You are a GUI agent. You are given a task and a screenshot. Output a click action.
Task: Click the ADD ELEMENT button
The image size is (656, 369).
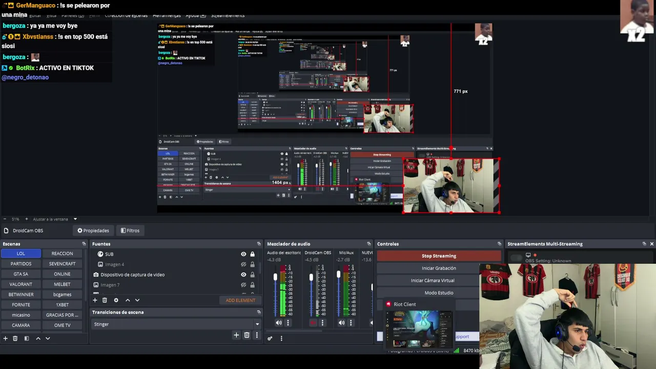240,300
